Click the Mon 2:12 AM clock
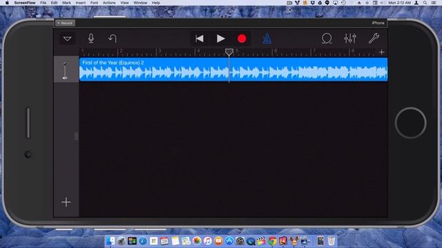The height and width of the screenshot is (248, 442). [x=399, y=3]
